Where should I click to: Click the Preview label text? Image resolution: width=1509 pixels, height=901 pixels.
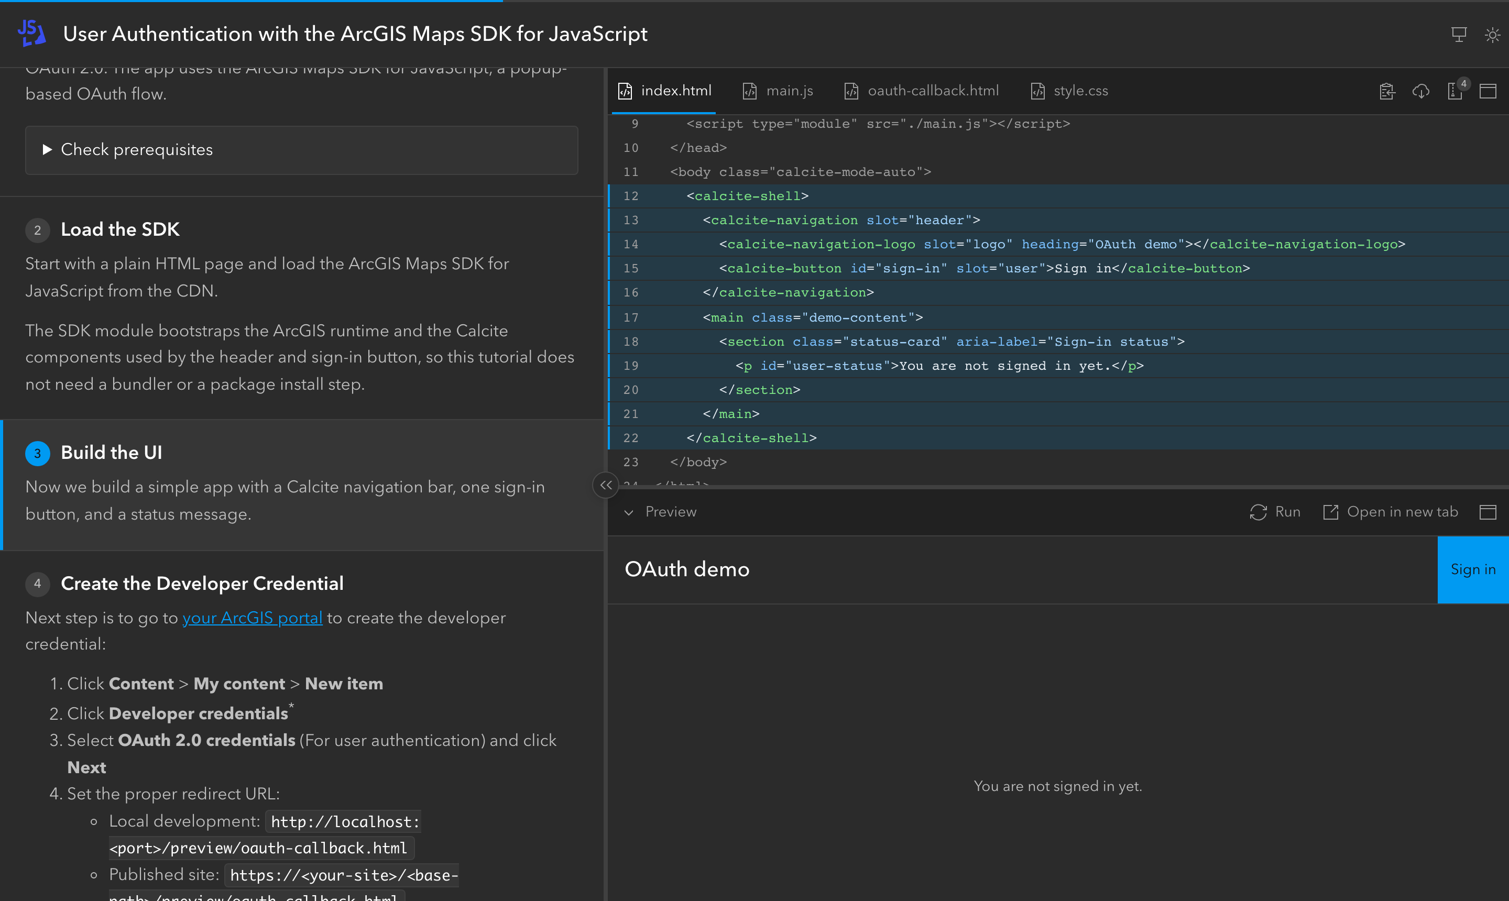(x=671, y=512)
